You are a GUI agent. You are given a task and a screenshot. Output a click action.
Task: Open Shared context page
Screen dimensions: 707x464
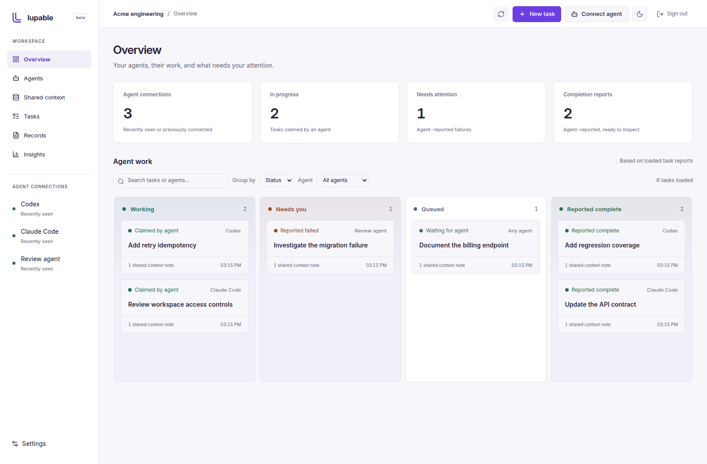click(49, 97)
